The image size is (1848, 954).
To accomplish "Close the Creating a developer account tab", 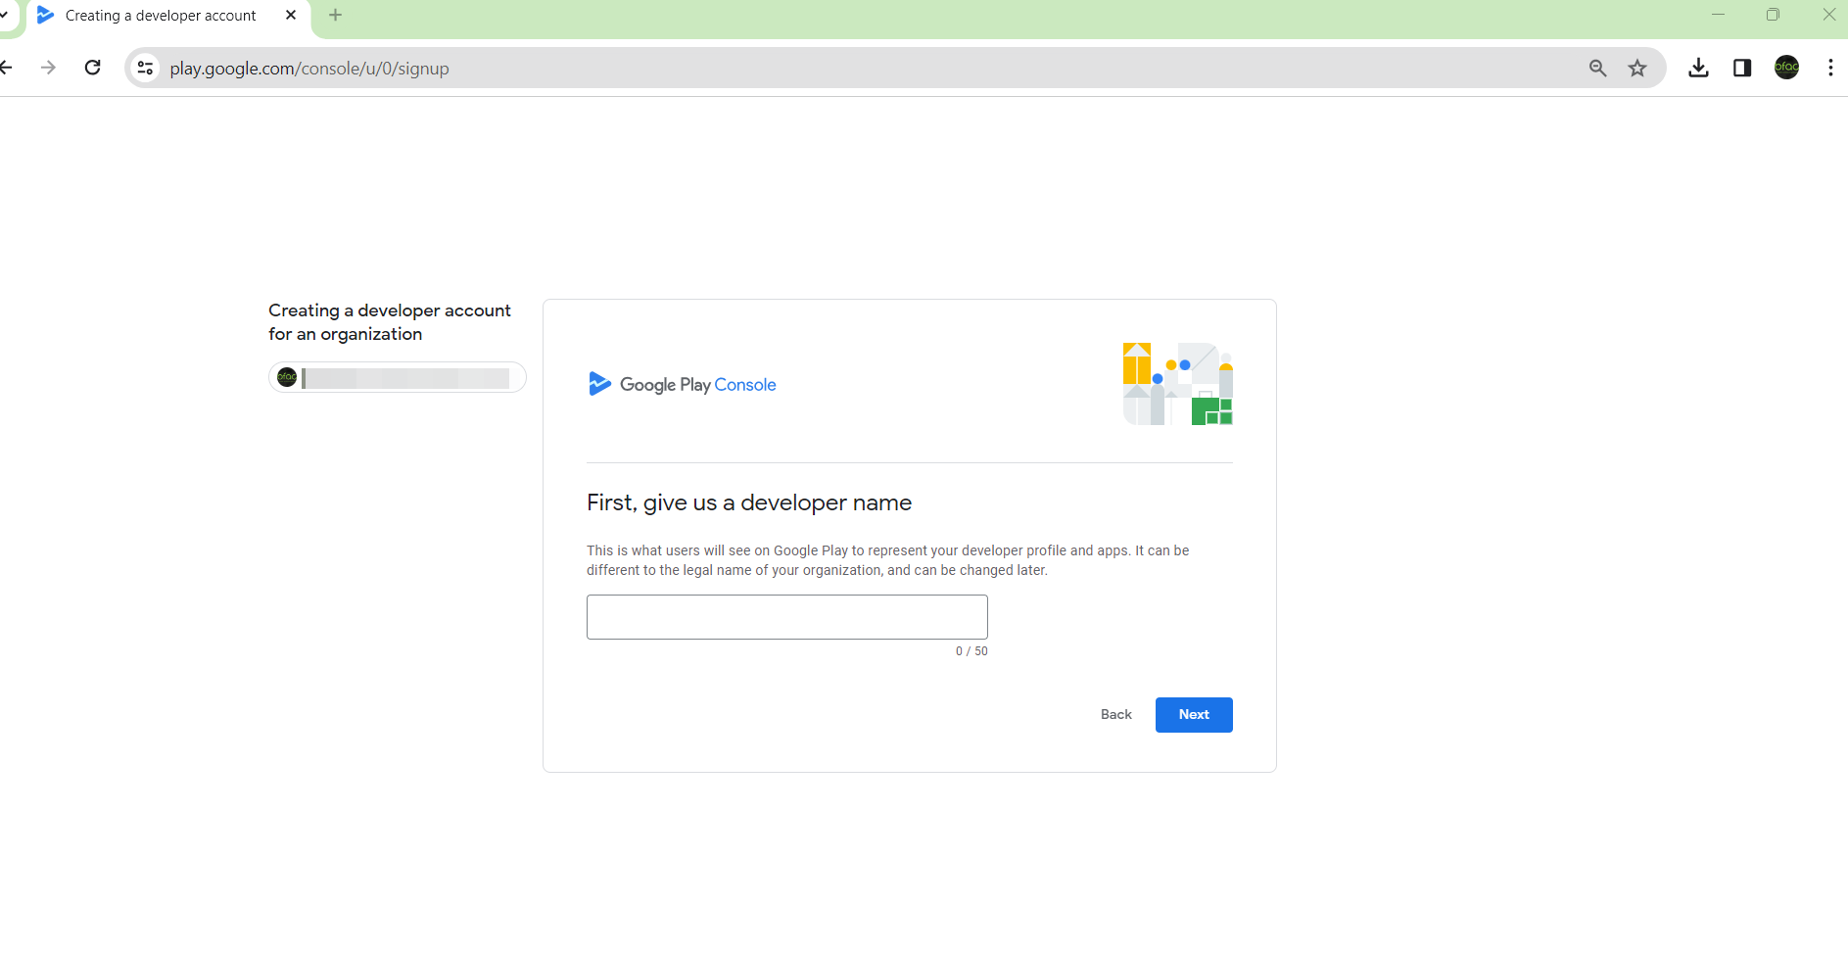I will pos(291,15).
